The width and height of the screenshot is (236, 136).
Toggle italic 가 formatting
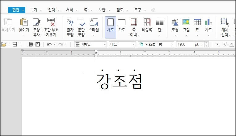click(x=225, y=44)
